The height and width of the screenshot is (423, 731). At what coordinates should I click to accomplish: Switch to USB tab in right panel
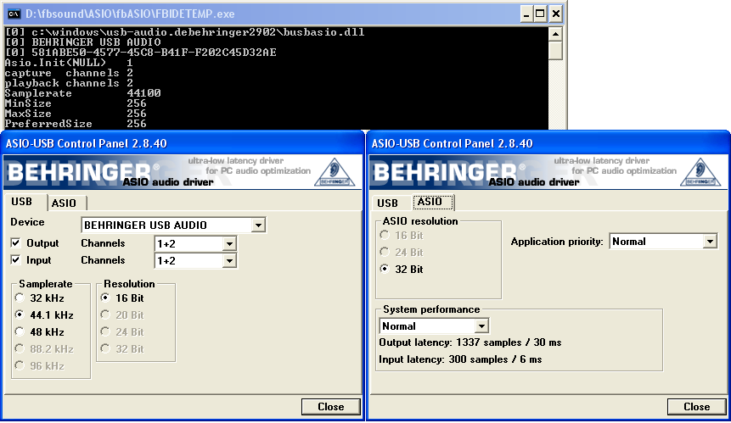387,203
